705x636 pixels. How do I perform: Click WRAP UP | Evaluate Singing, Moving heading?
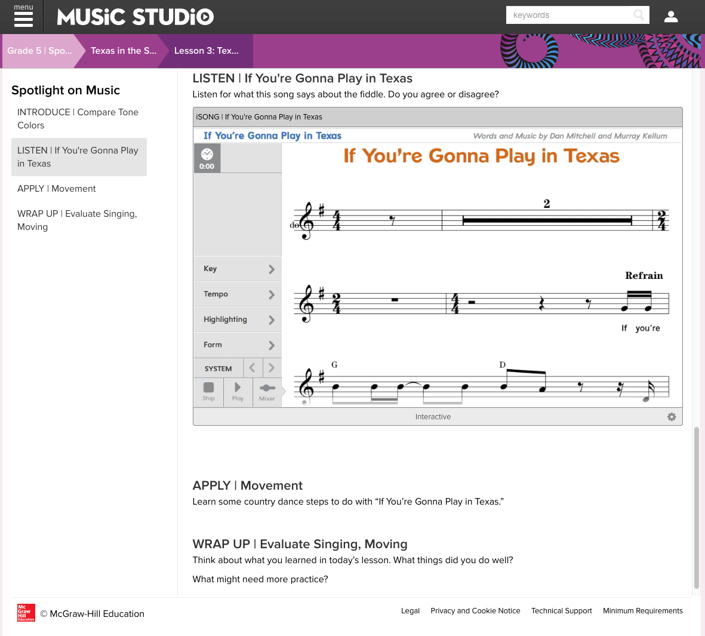(x=300, y=544)
